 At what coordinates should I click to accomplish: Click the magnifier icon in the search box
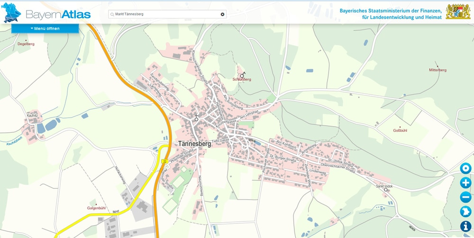pos(112,14)
